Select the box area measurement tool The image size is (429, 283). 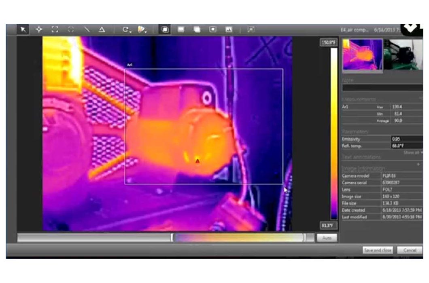(55, 30)
